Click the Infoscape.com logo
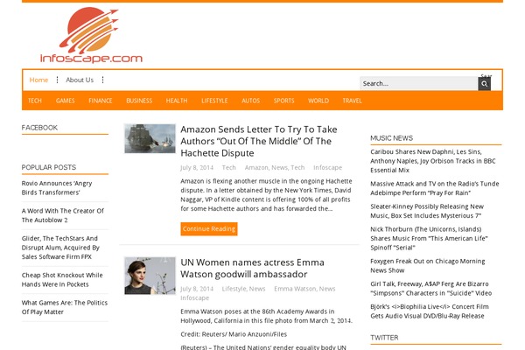 (91, 36)
